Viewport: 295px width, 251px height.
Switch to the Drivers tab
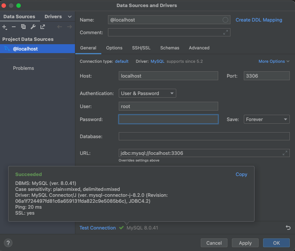(x=53, y=17)
